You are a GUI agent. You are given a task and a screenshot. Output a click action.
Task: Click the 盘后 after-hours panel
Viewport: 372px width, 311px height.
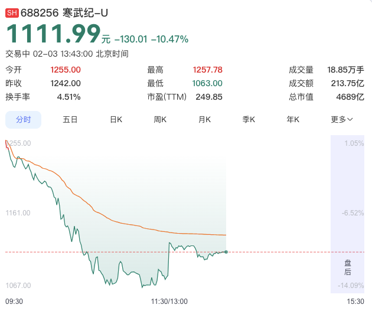click(348, 267)
